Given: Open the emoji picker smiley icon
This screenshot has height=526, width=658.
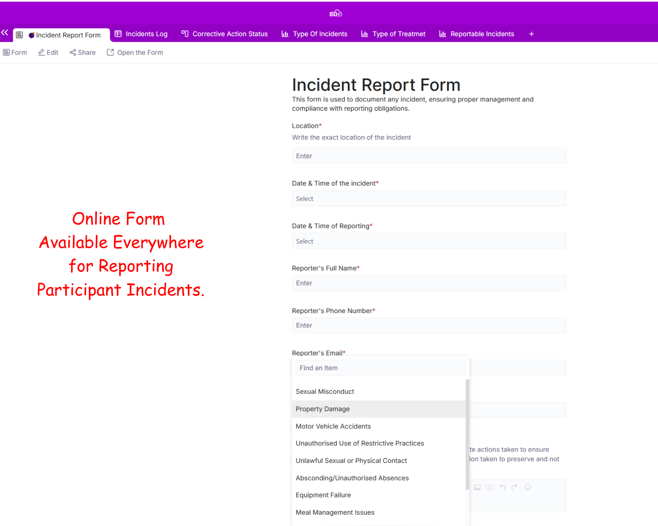Looking at the screenshot, I should coord(528,487).
